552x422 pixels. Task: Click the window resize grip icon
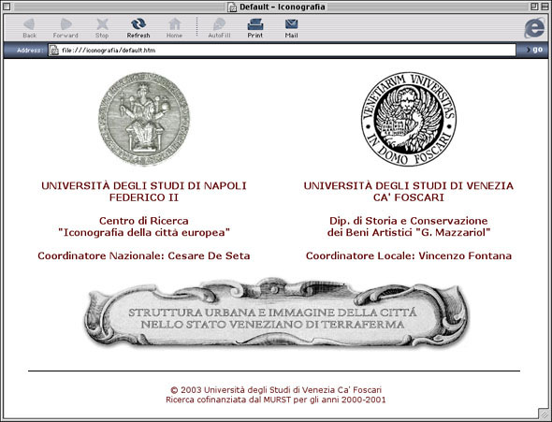[544, 413]
